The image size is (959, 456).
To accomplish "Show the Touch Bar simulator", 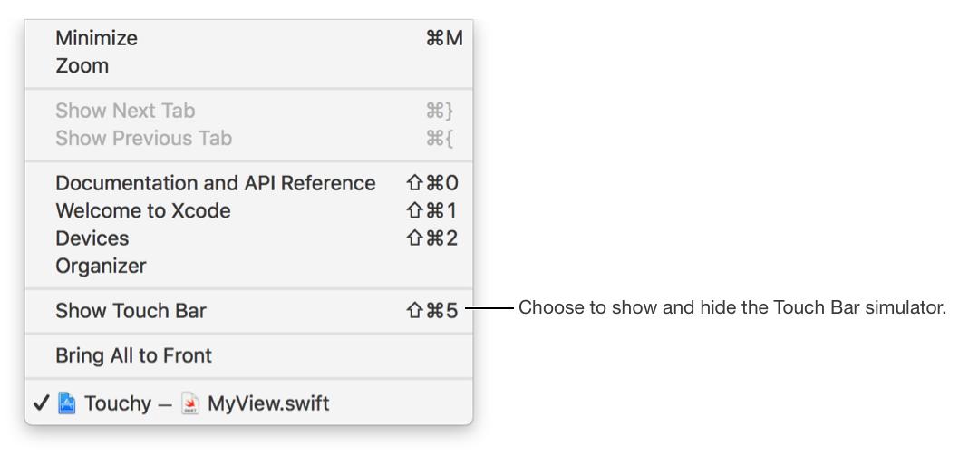I will (131, 311).
